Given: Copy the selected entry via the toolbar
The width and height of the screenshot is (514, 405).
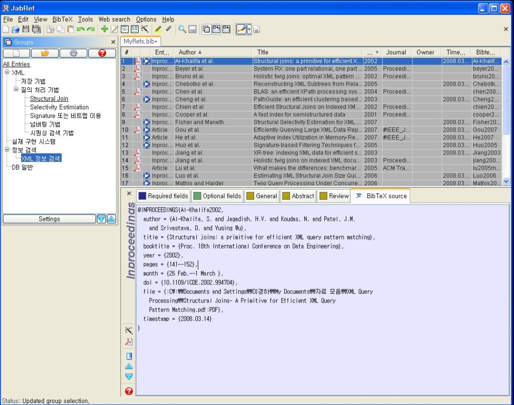Looking at the screenshot, I should pos(61,30).
